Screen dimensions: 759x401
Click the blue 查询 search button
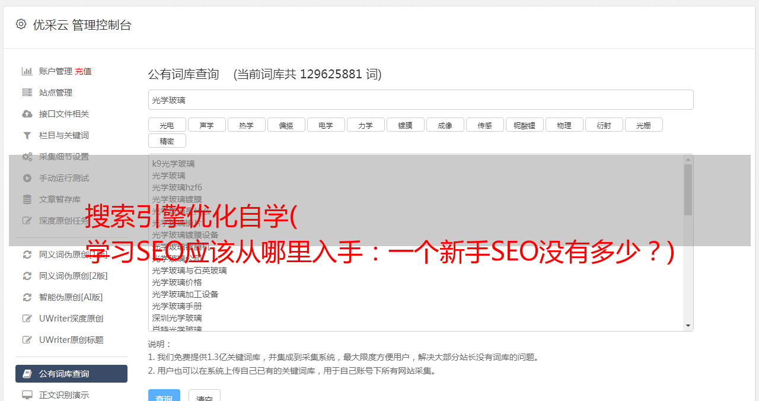pyautogui.click(x=164, y=396)
